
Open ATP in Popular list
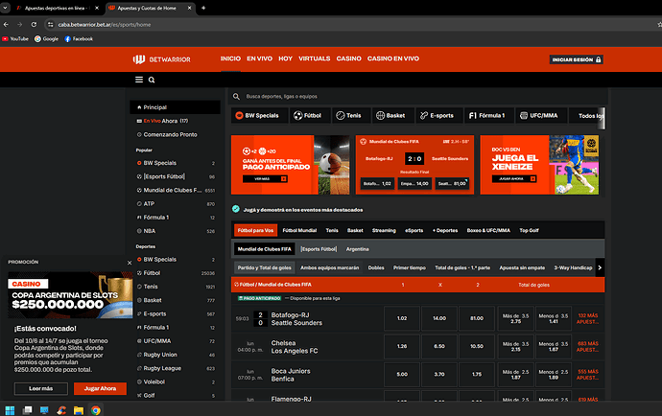coord(175,204)
